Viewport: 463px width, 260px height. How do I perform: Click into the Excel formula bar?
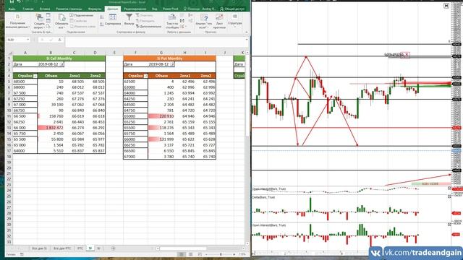[x=155, y=42]
